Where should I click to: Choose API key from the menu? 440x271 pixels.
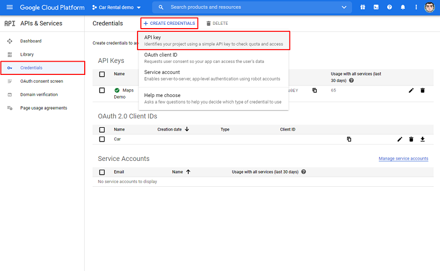[x=213, y=41]
